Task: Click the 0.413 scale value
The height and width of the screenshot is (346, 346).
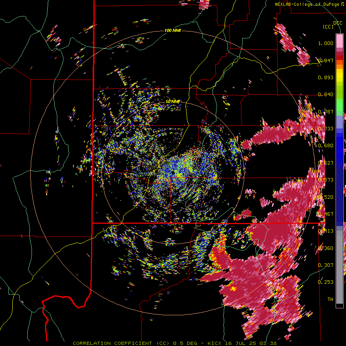Action: click(x=326, y=231)
